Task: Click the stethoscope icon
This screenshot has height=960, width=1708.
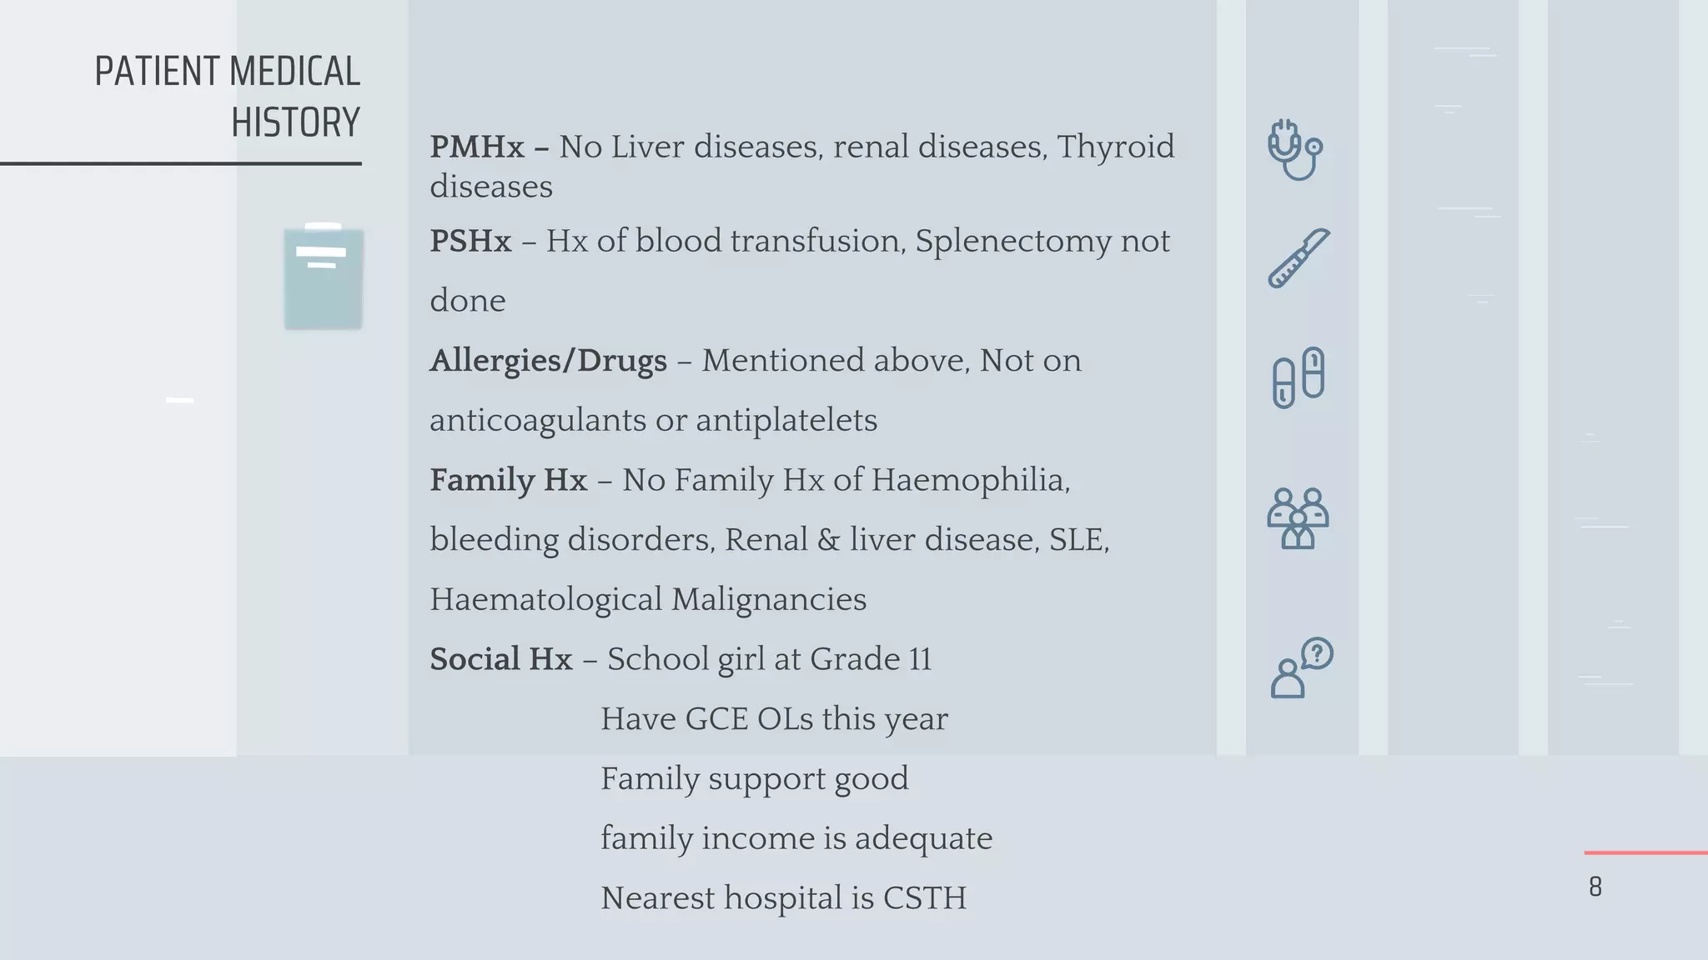Action: 1295,150
